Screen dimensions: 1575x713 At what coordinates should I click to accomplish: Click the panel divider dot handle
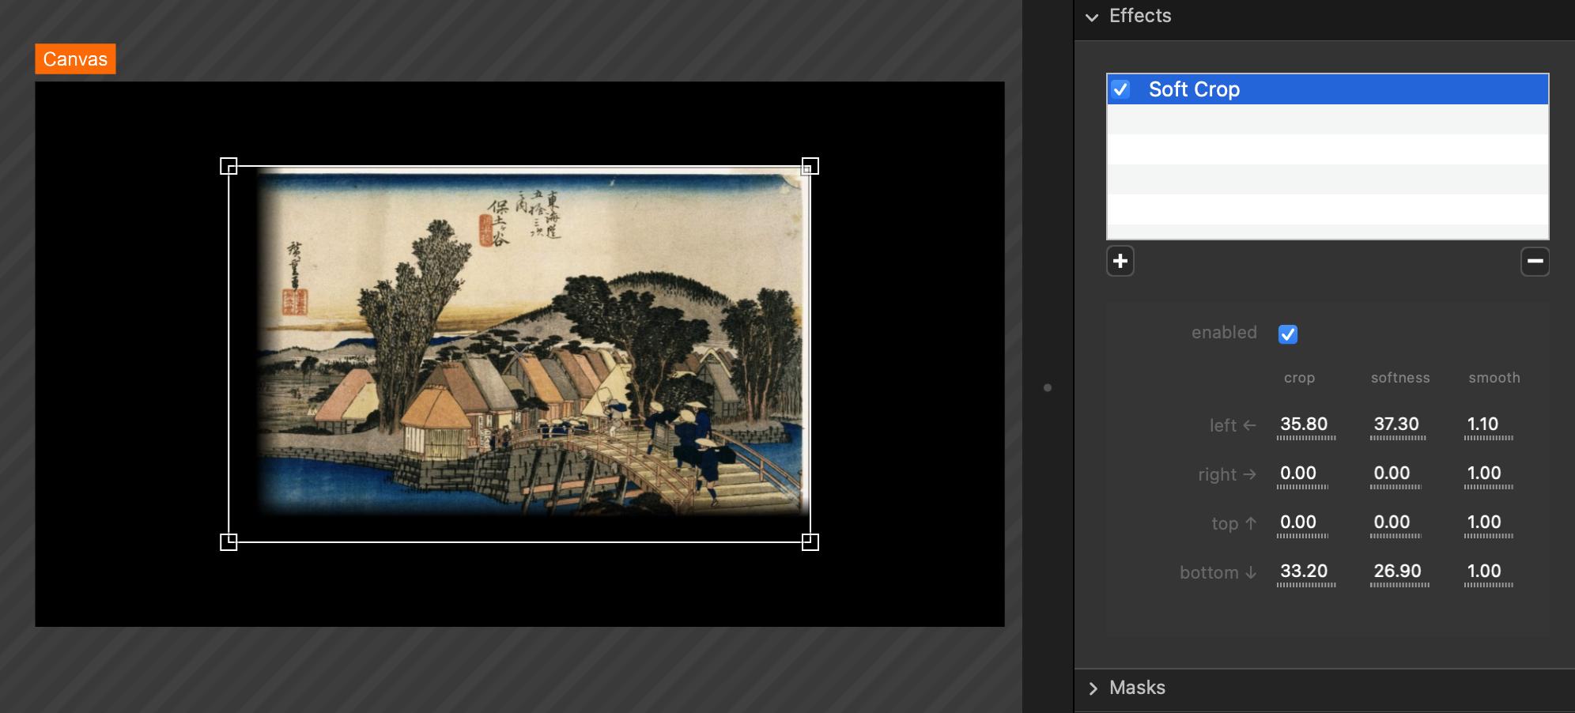[1048, 388]
